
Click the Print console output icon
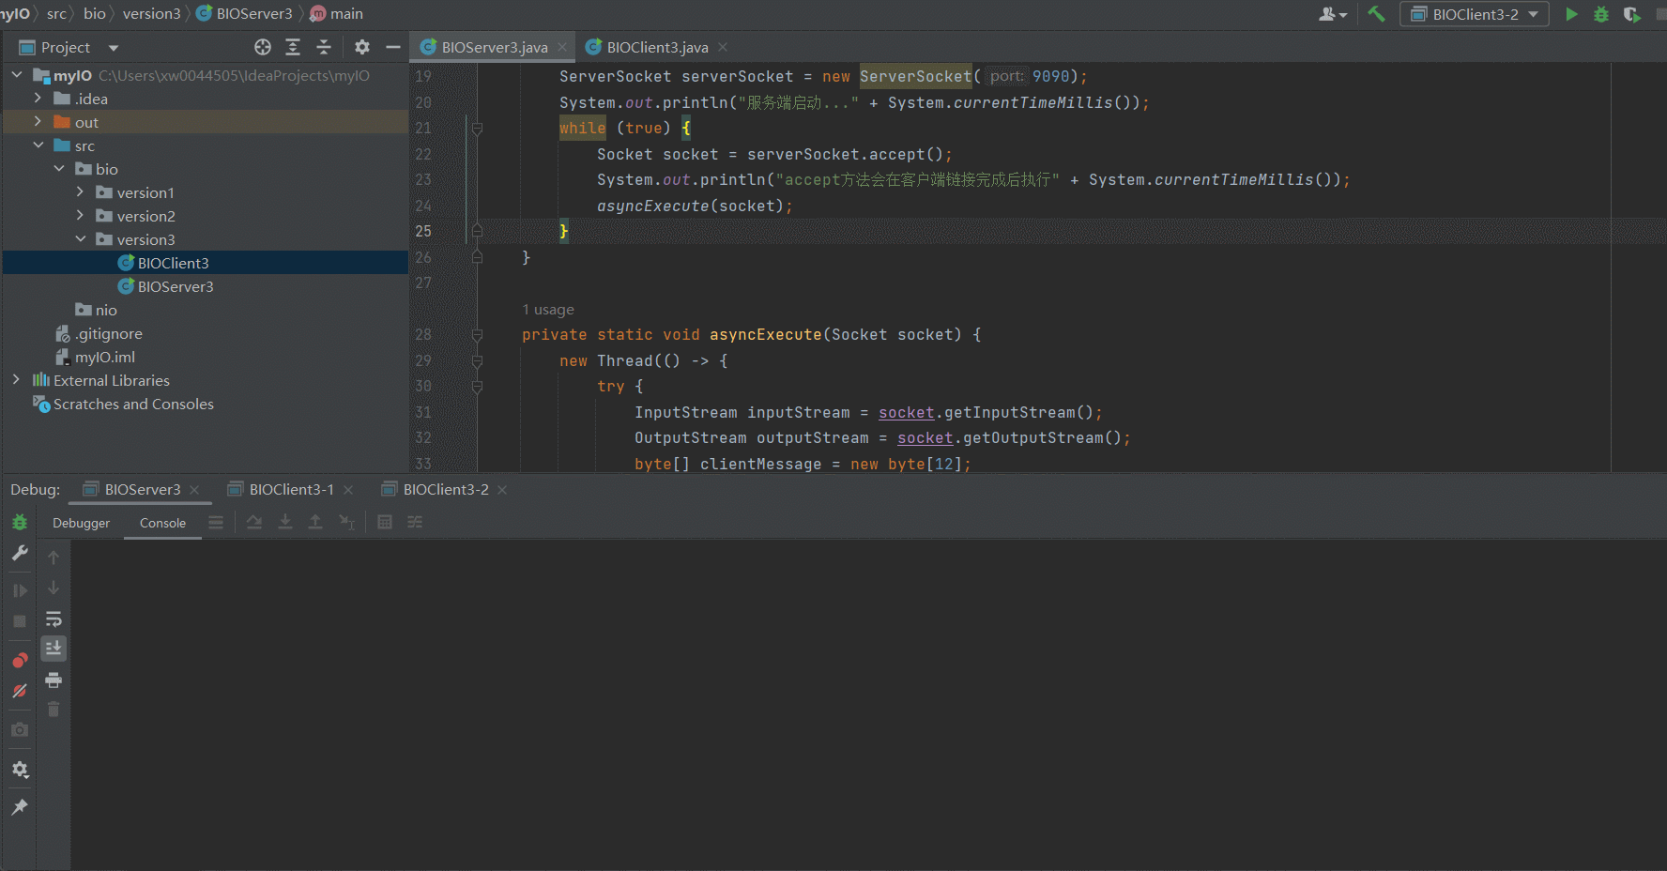click(x=54, y=680)
